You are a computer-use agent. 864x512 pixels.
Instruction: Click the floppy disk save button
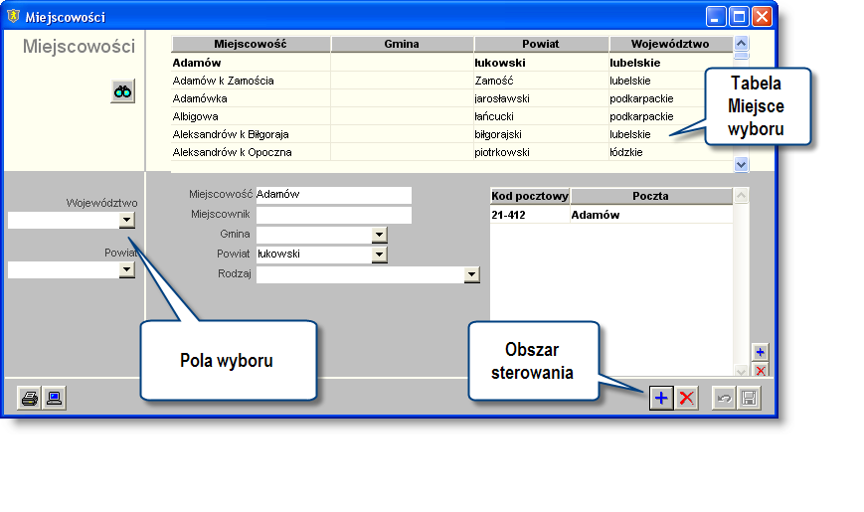tap(749, 398)
